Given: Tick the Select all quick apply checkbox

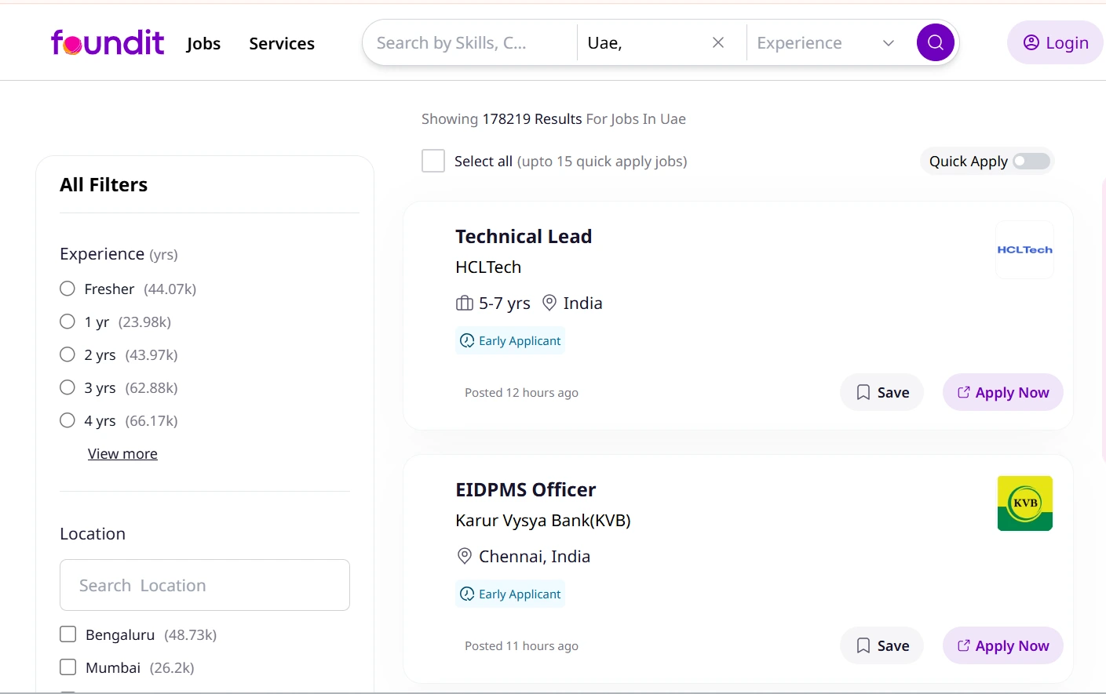Looking at the screenshot, I should pos(433,161).
